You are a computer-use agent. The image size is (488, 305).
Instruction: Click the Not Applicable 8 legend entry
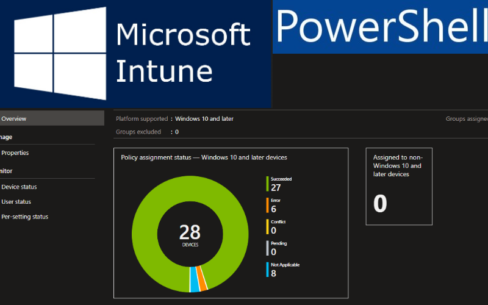[x=283, y=270]
